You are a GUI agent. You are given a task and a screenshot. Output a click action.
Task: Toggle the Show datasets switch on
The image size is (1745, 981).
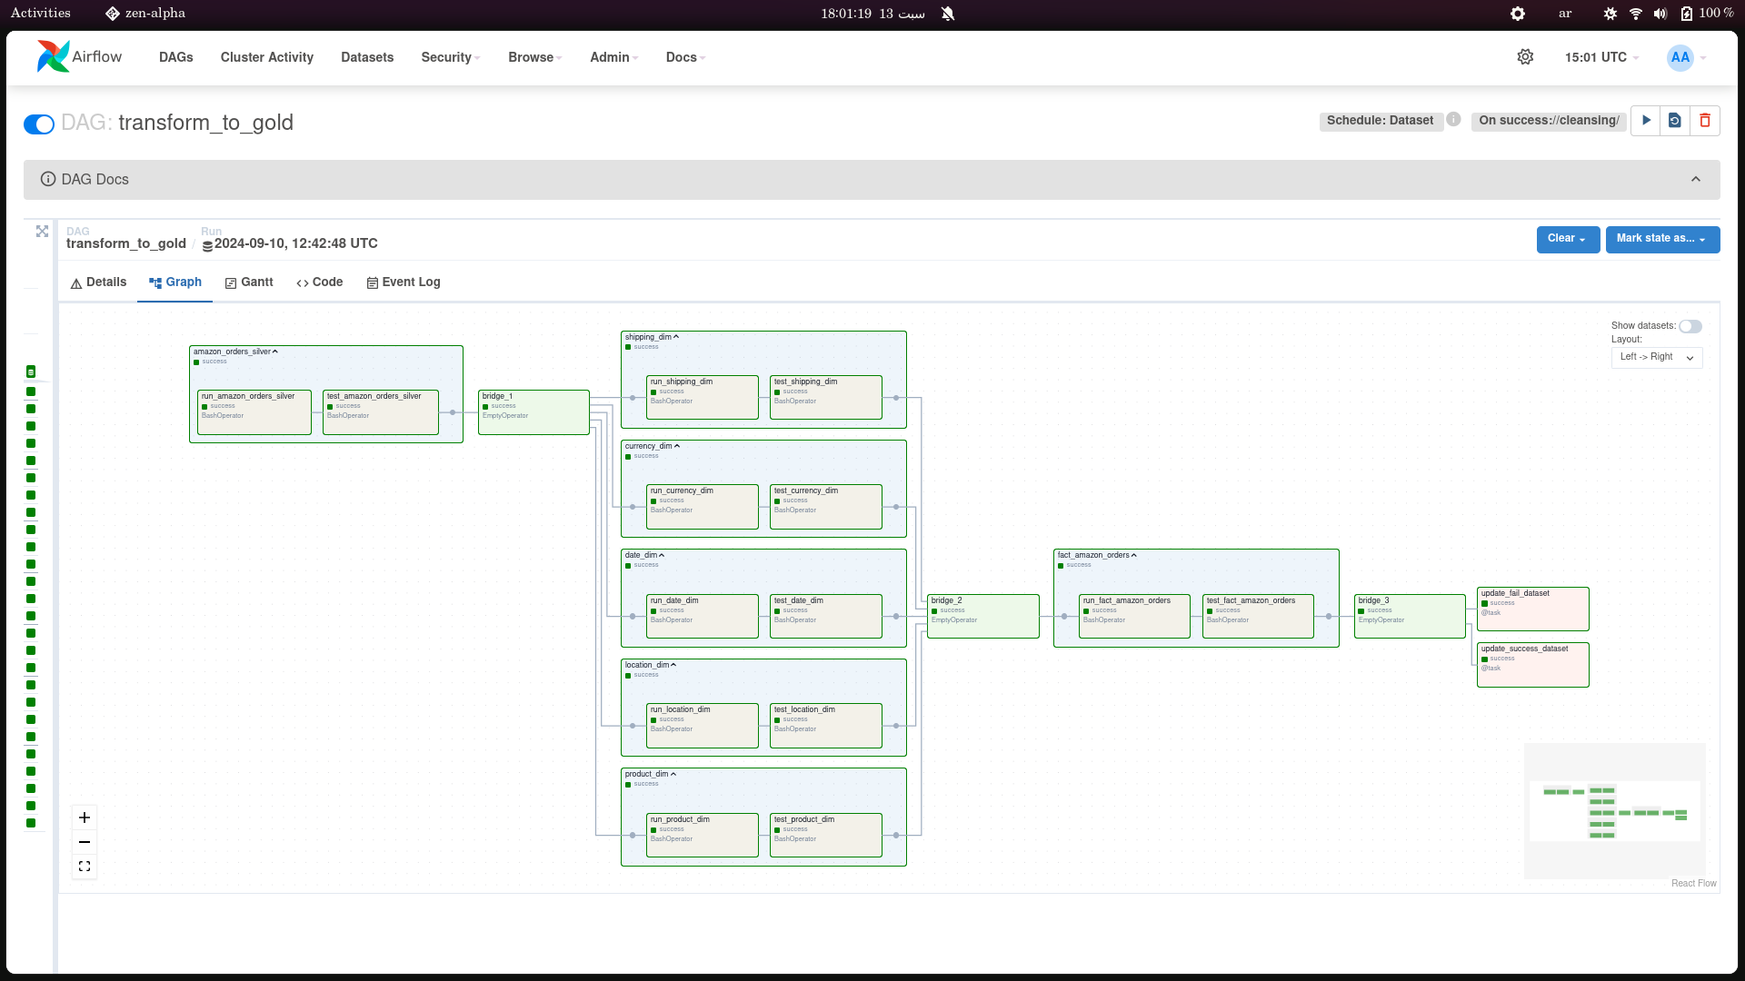(x=1691, y=326)
